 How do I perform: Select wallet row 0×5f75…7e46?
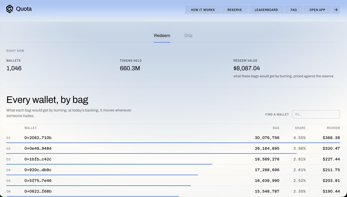173,181
